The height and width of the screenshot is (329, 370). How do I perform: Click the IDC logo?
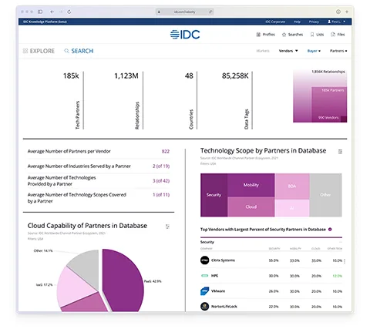click(185, 35)
